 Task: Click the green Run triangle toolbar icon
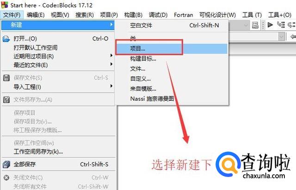(270, 25)
